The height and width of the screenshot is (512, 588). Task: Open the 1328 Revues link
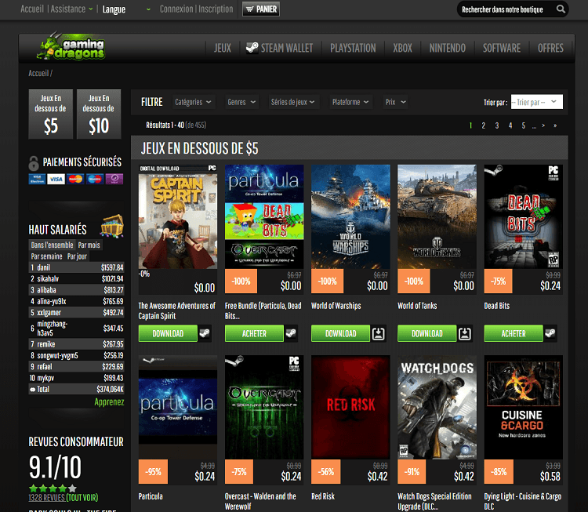pos(46,498)
